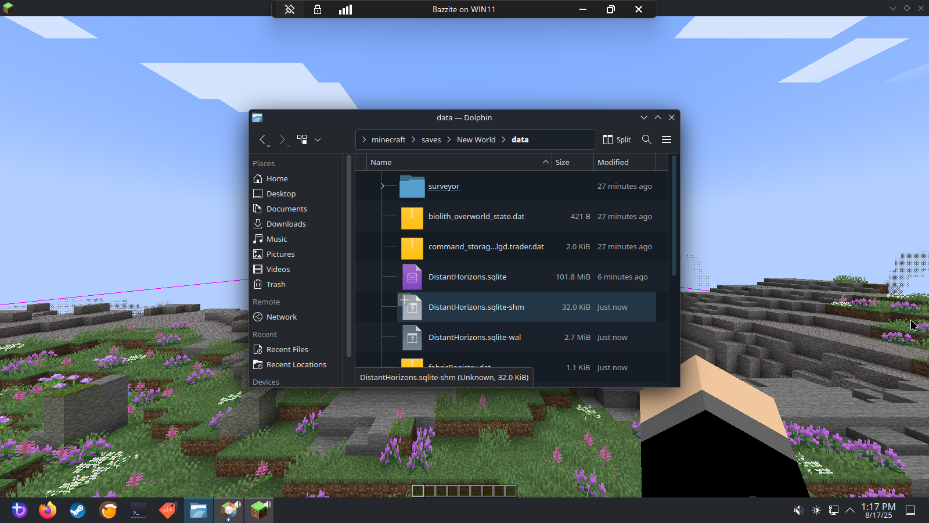
Task: Switch to Minecraft grass block taskbar entry
Action: pyautogui.click(x=259, y=510)
